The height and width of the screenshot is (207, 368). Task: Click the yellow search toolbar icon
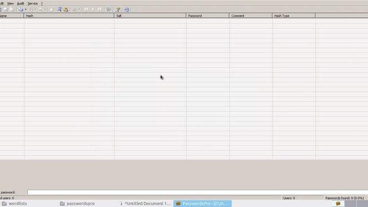click(x=66, y=10)
